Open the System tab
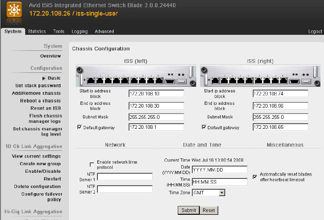The width and height of the screenshot is (324, 220). click(13, 31)
